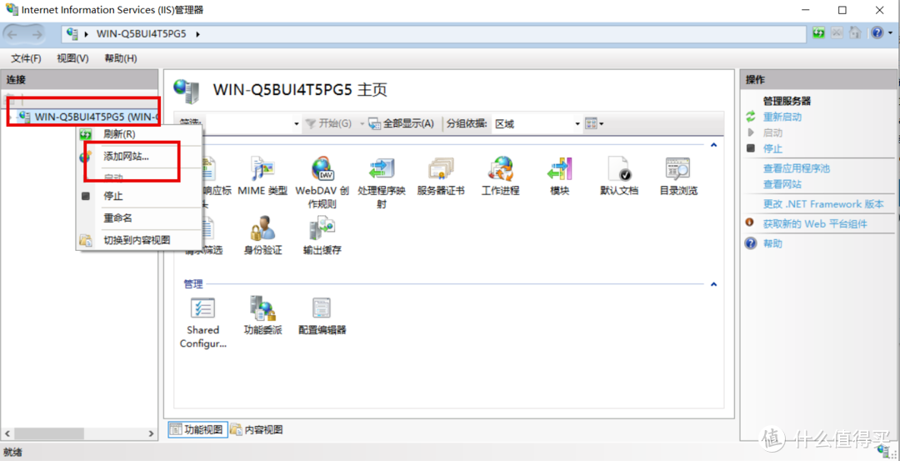The height and width of the screenshot is (461, 900).
Task: Switch to 功能视图 tab
Action: 197,429
